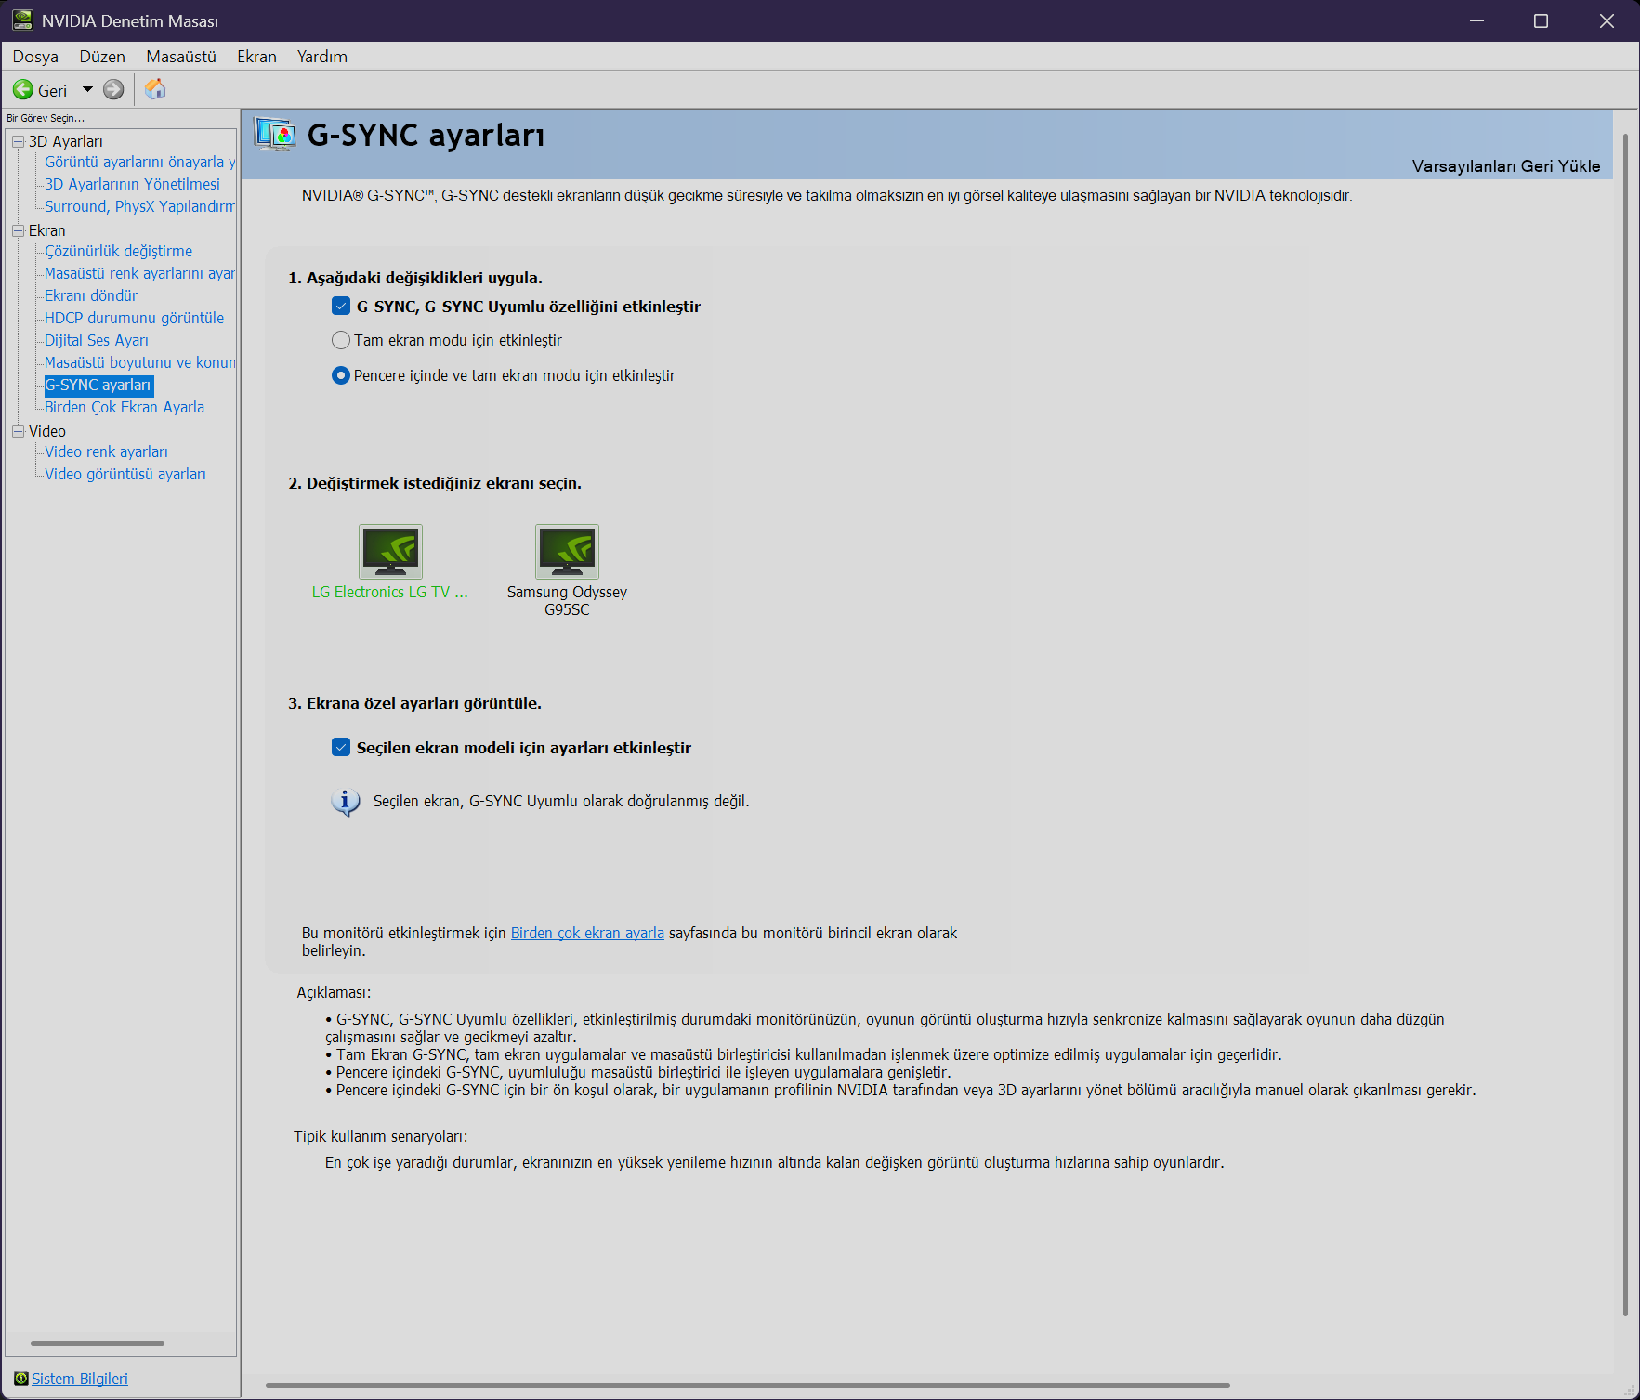The image size is (1640, 1400).
Task: Open the home icon in the toolbar
Action: [155, 89]
